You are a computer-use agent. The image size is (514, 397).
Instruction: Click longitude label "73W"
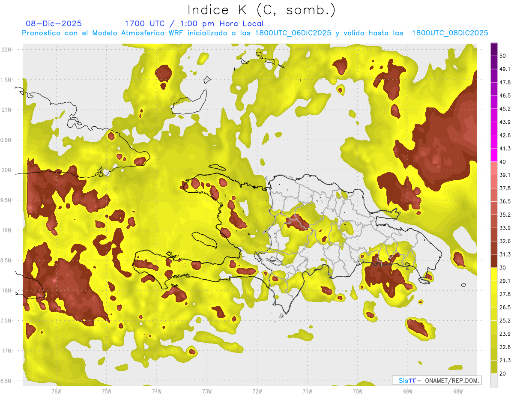207,391
